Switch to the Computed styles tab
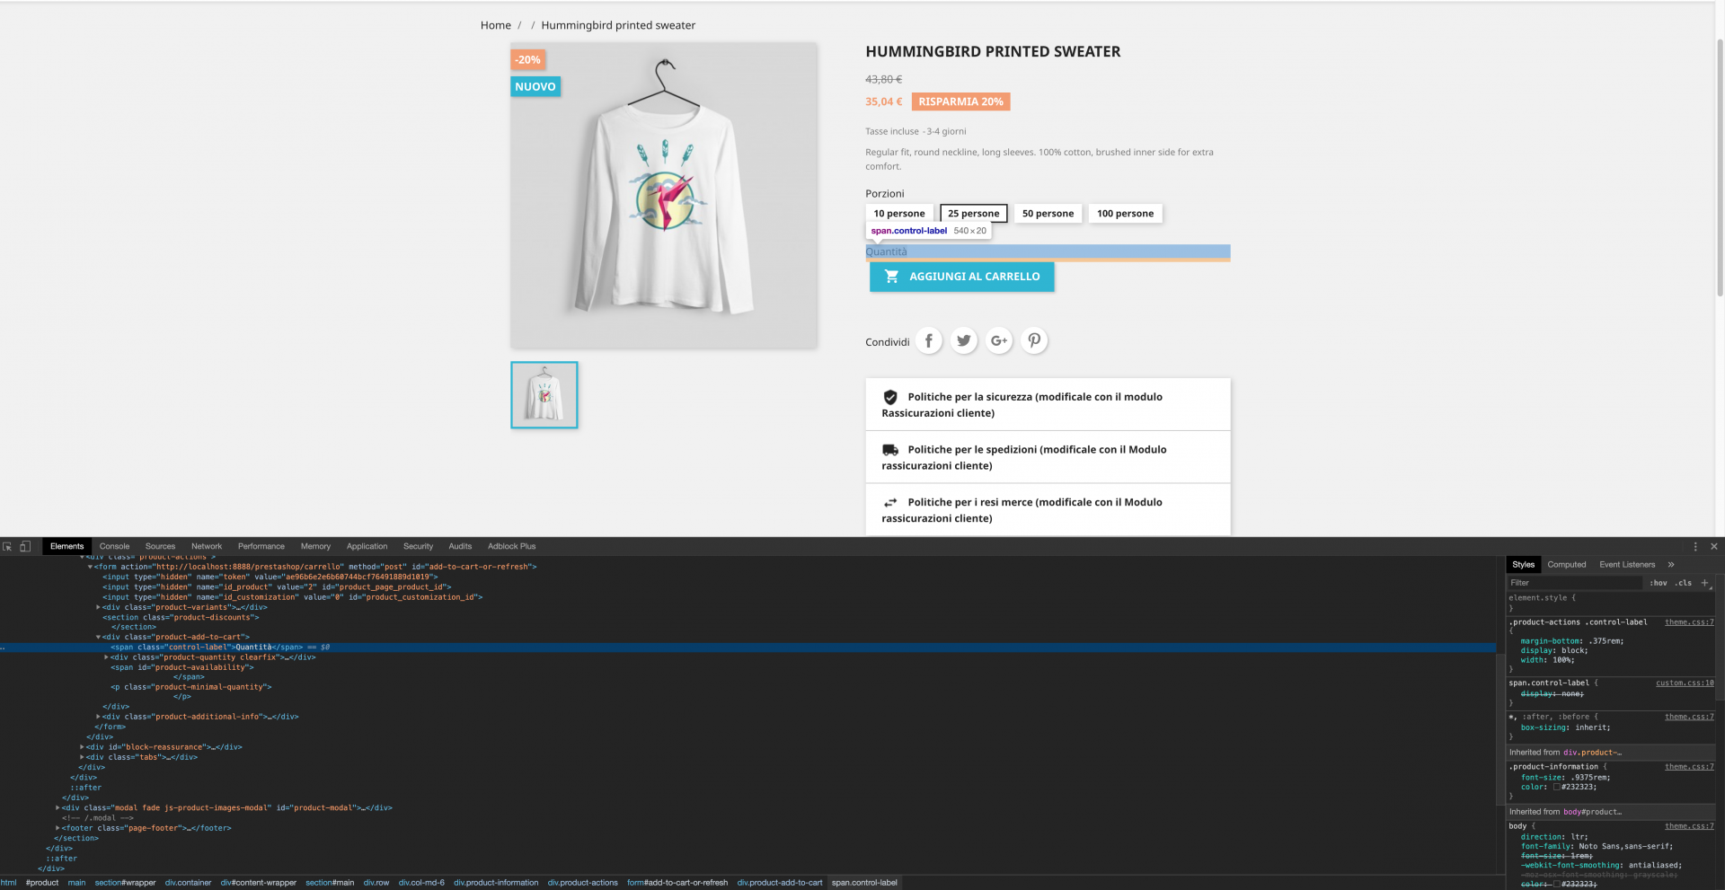The height and width of the screenshot is (890, 1725). [1567, 565]
